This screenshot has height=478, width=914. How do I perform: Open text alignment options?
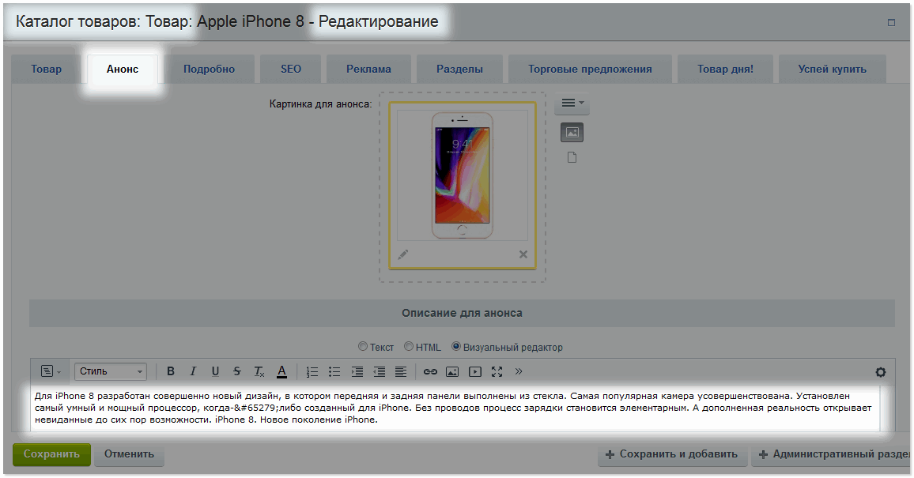401,371
